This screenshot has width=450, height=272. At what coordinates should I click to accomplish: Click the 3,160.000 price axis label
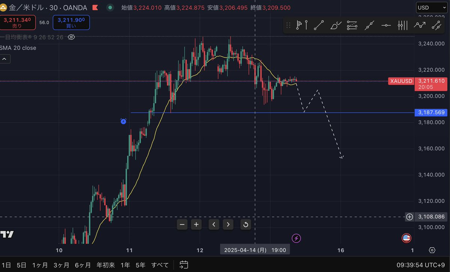coord(431,149)
